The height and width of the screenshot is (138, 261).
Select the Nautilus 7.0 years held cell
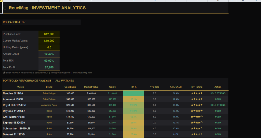(155, 93)
